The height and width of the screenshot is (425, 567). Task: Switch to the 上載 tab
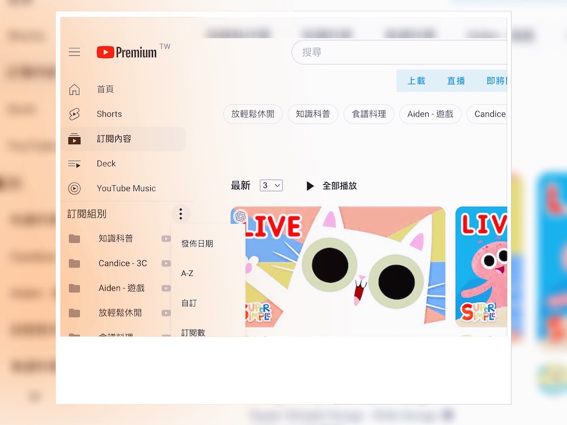click(x=416, y=80)
